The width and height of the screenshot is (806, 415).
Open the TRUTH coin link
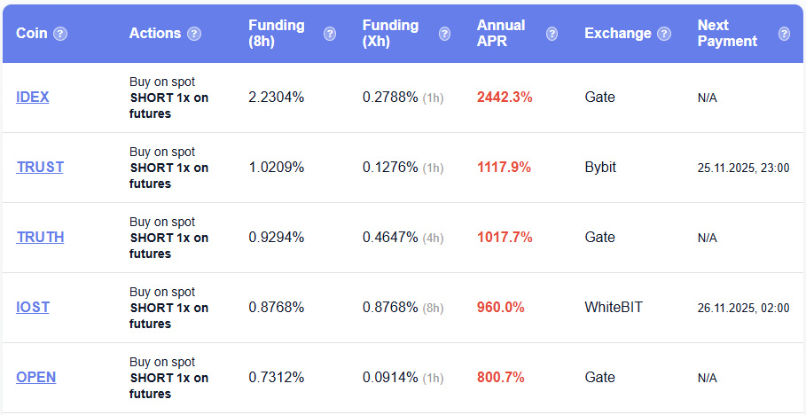click(40, 238)
